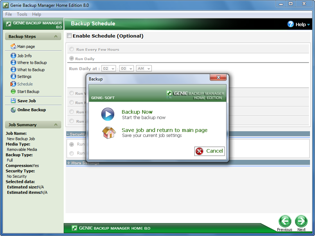Click the New Backup Job name text
The width and height of the screenshot is (315, 236).
point(21,139)
